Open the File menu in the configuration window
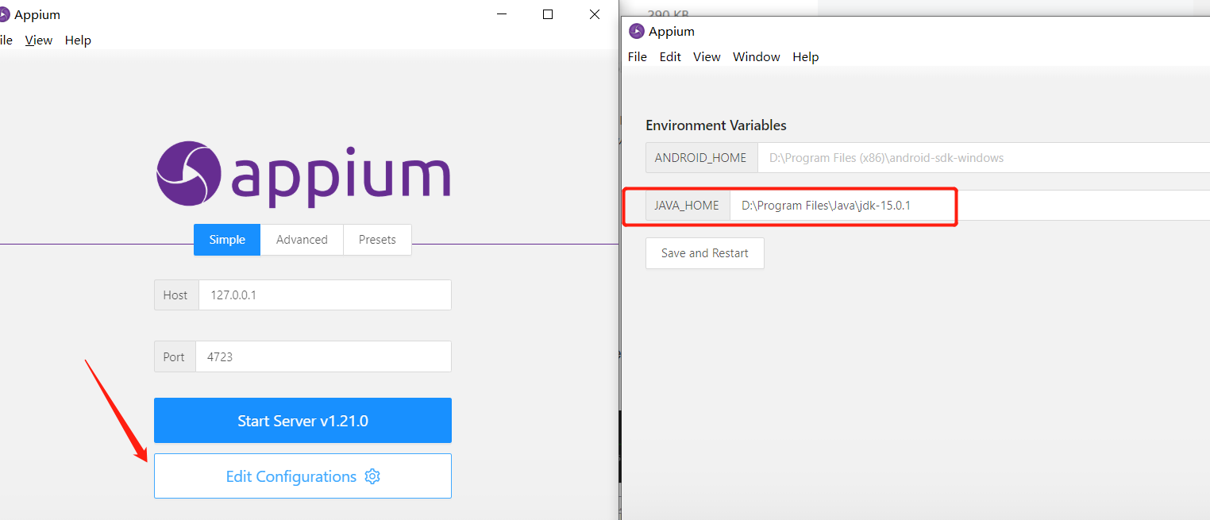The width and height of the screenshot is (1210, 520). click(638, 56)
